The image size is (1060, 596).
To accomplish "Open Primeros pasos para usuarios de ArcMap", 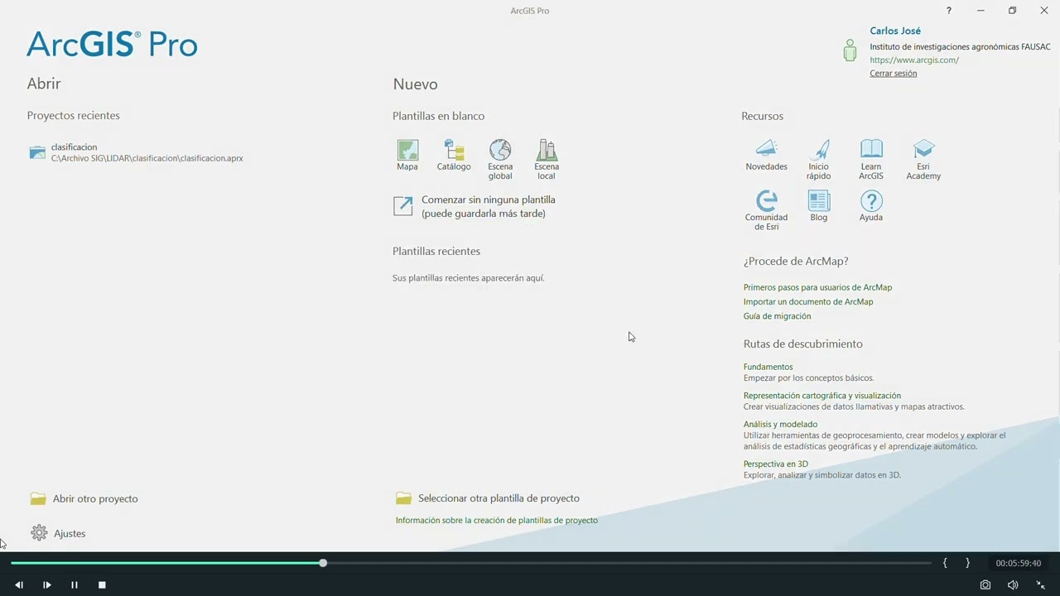I will pyautogui.click(x=817, y=287).
